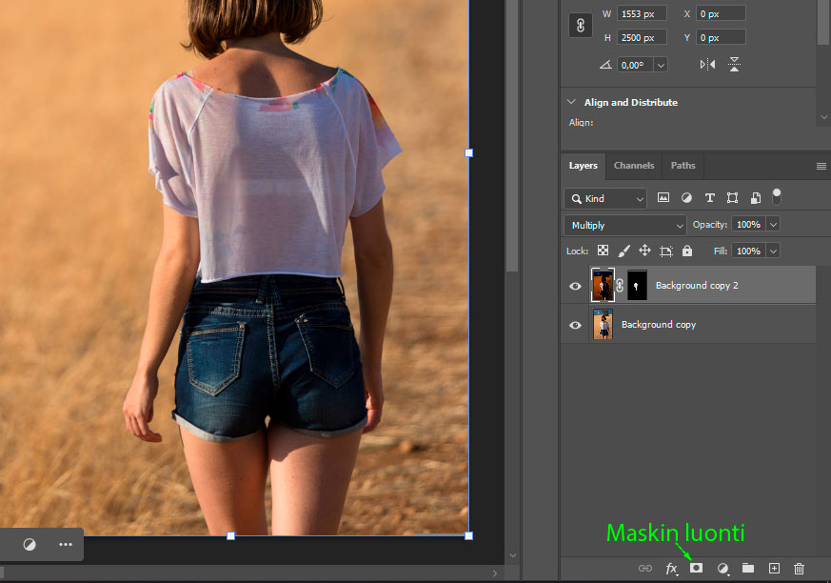Select the Background copy 2 layer mask thumbnail
This screenshot has width=831, height=583.
tap(637, 286)
